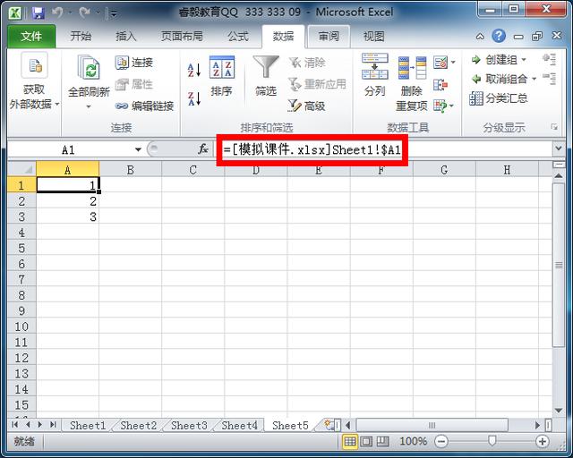Image resolution: width=573 pixels, height=458 pixels.
Task: Click the 分类汇总 subtotal button
Action: click(x=499, y=98)
